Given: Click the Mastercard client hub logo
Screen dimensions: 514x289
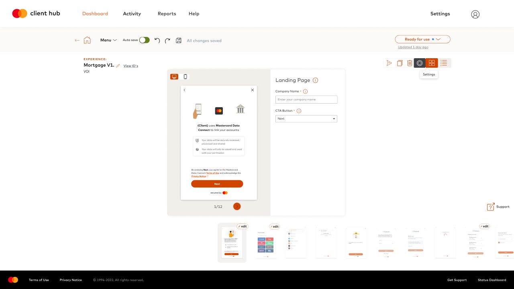Looking at the screenshot, I should tap(36, 13).
